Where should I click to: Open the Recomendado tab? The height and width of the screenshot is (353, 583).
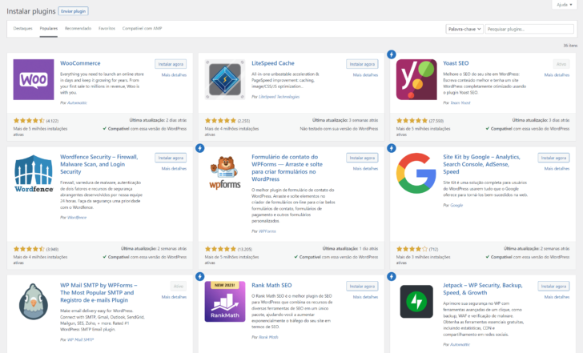78,28
